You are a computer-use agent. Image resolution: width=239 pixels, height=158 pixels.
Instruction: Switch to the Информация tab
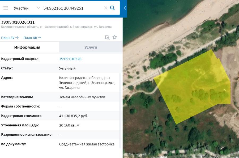pos(27,47)
